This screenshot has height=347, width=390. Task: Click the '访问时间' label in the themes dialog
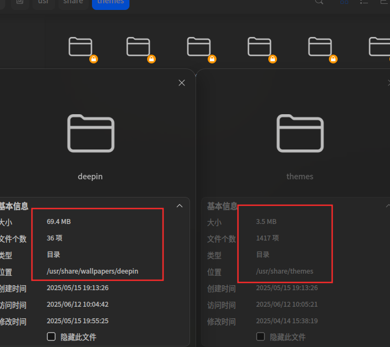click(221, 305)
